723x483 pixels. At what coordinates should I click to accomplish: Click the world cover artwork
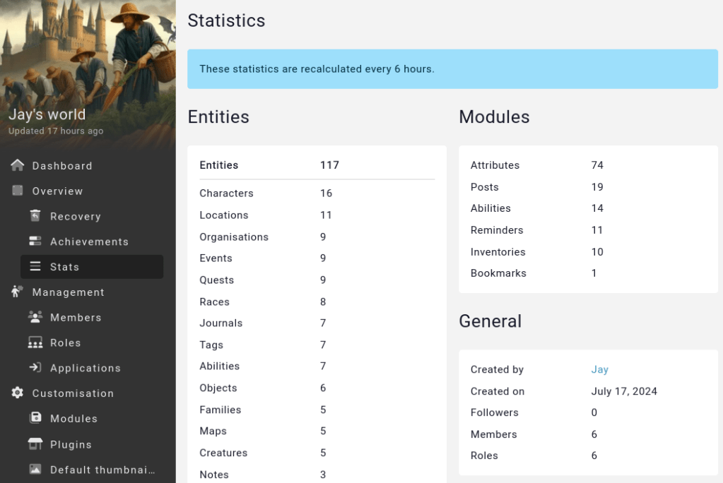click(x=88, y=49)
